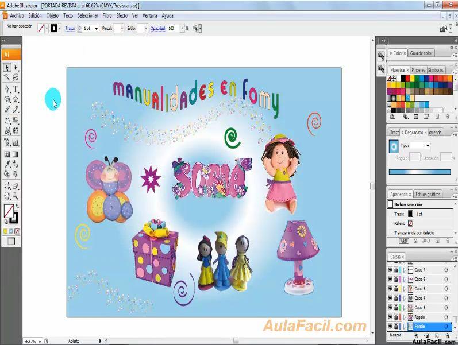Click the Capa 3 layer thumbnail
This screenshot has height=345, width=458.
[410, 308]
